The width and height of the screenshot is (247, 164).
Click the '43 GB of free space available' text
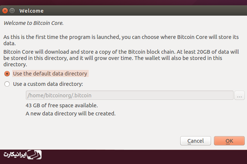pos(61,106)
